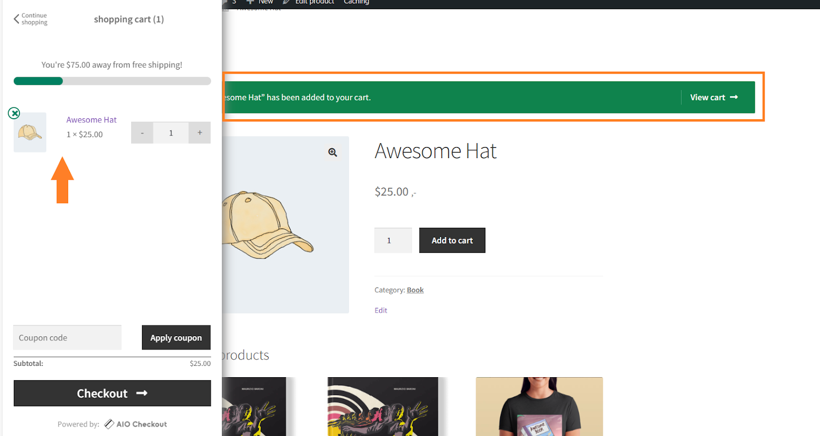Image resolution: width=820 pixels, height=436 pixels.
Task: Click the "1 × $25.00" line price
Action: coord(85,135)
